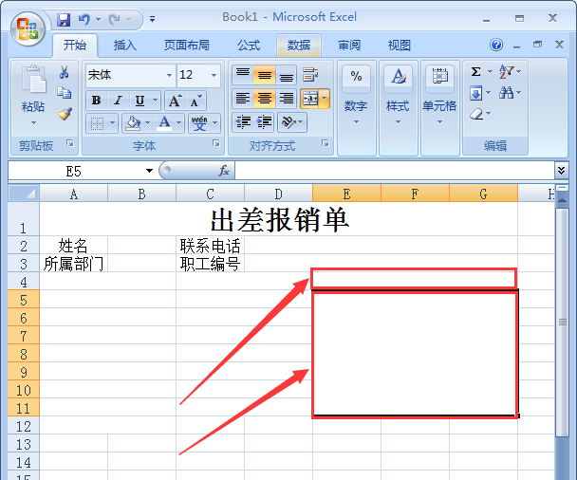Click the wén phonetic guide icon
The image size is (577, 480).
[x=199, y=123]
